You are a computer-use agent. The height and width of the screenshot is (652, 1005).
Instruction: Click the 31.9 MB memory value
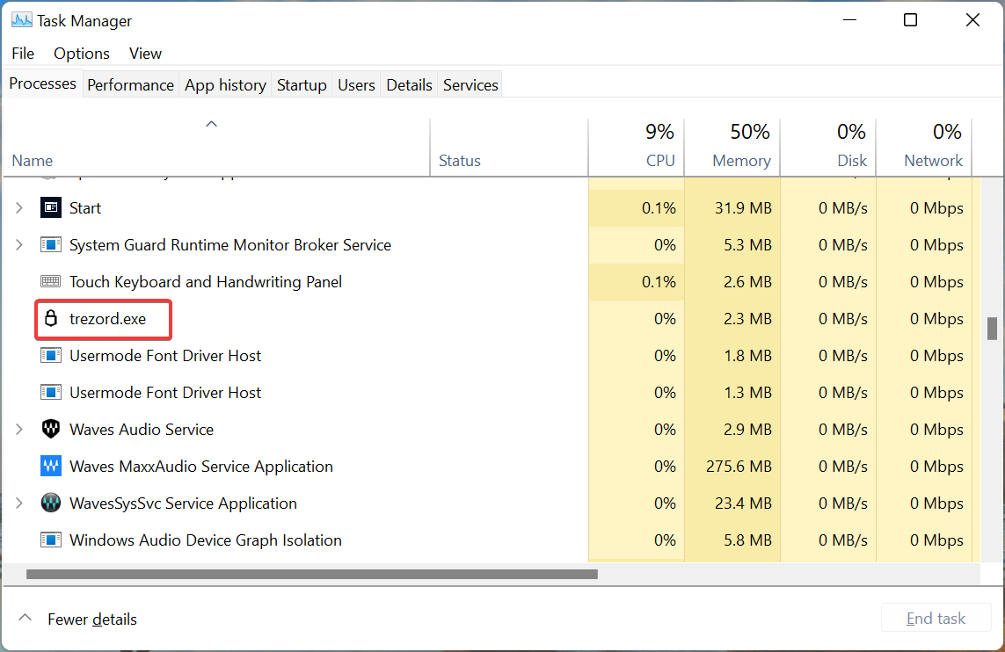744,208
